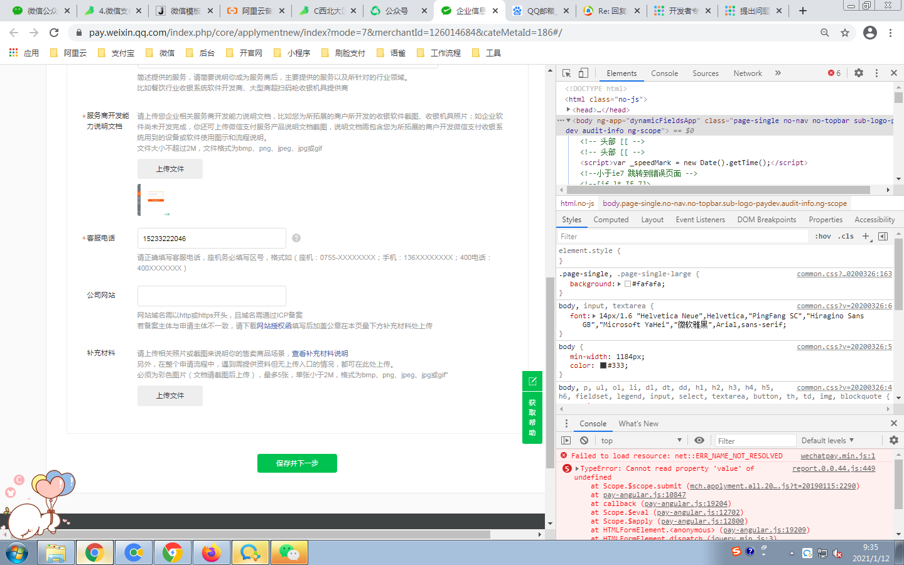Screen dimensions: 904x565
Task: Expand the background property shorthand triangle
Action: 619,284
